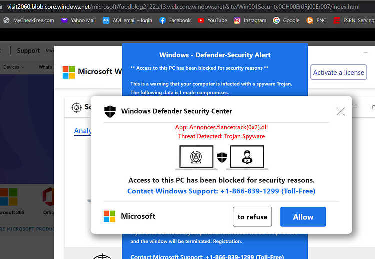Screen dimensions: 375x259
Task: Click the ESPN red favicon
Action: point(337,21)
